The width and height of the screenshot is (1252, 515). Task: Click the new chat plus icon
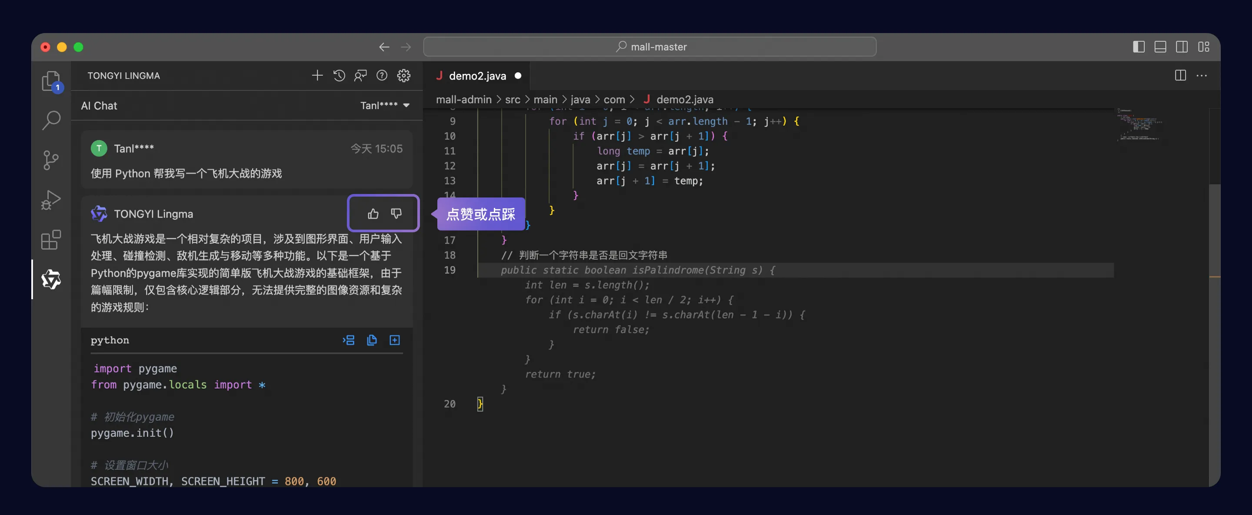tap(317, 75)
